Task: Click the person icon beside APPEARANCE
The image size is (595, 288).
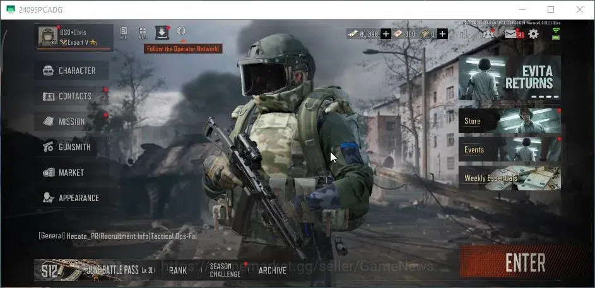Action: click(48, 198)
